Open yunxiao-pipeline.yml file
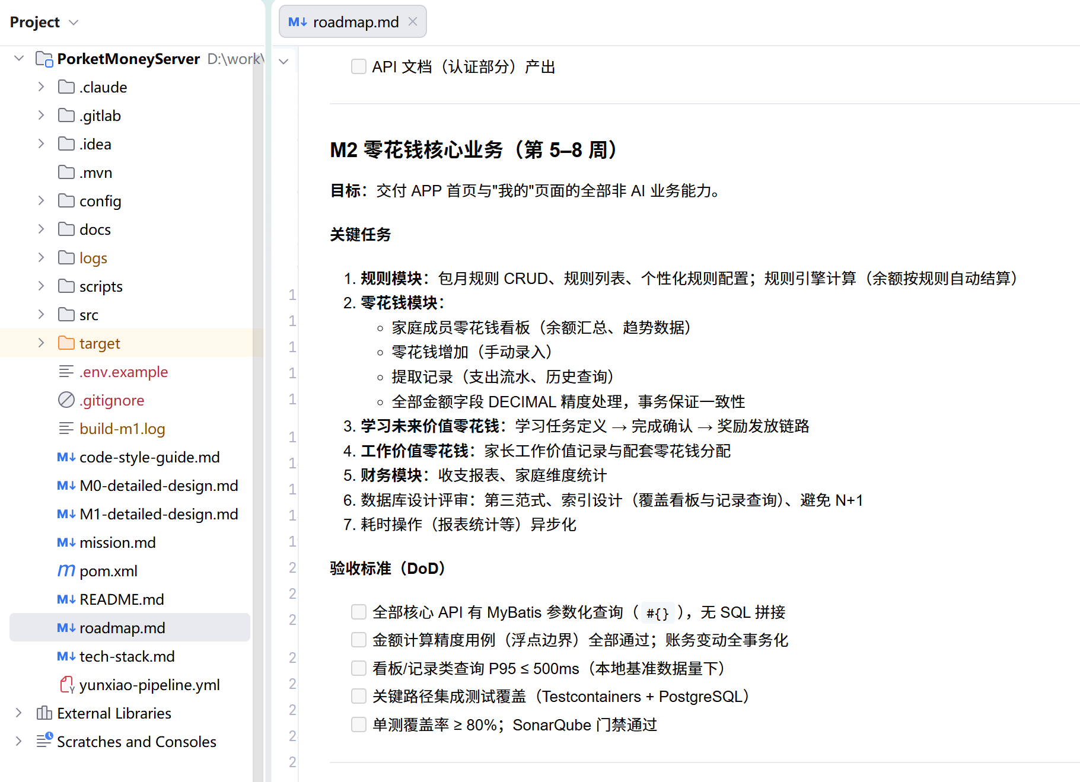The image size is (1080, 782). (149, 685)
